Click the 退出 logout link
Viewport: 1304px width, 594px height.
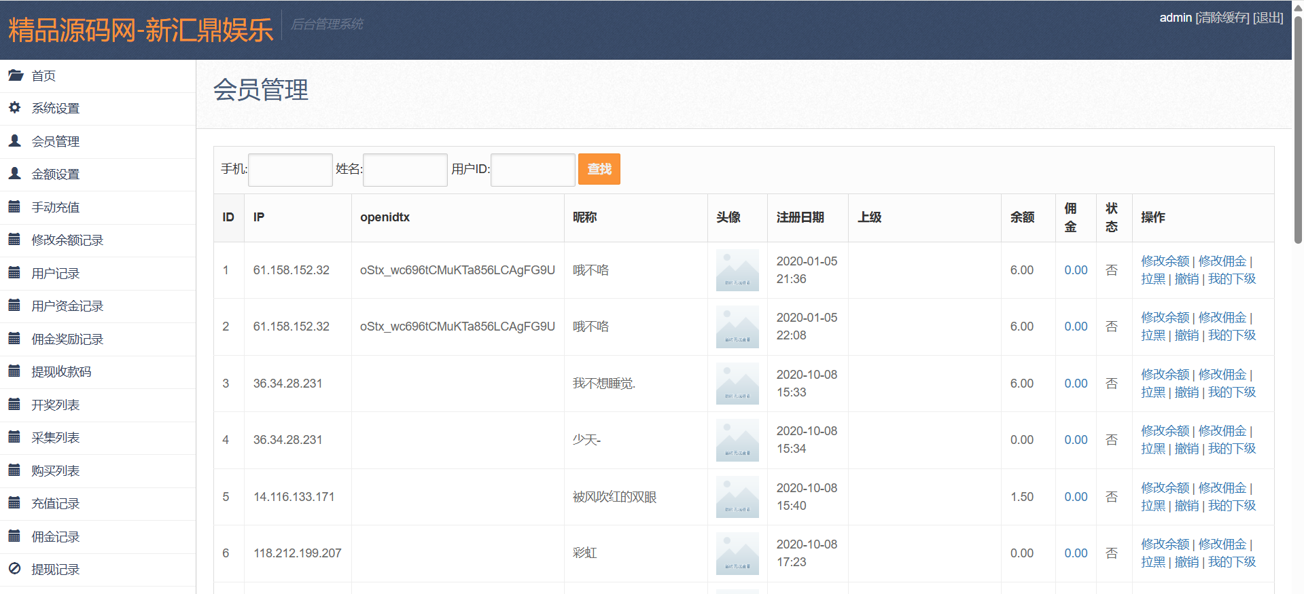[x=1267, y=18]
